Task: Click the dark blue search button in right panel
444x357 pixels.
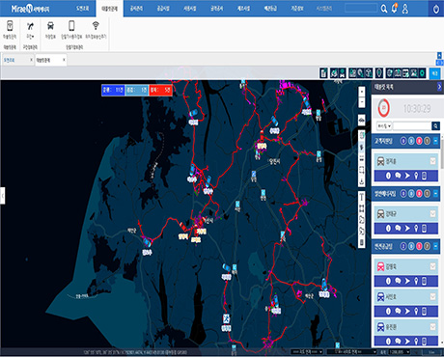Action: point(435,125)
